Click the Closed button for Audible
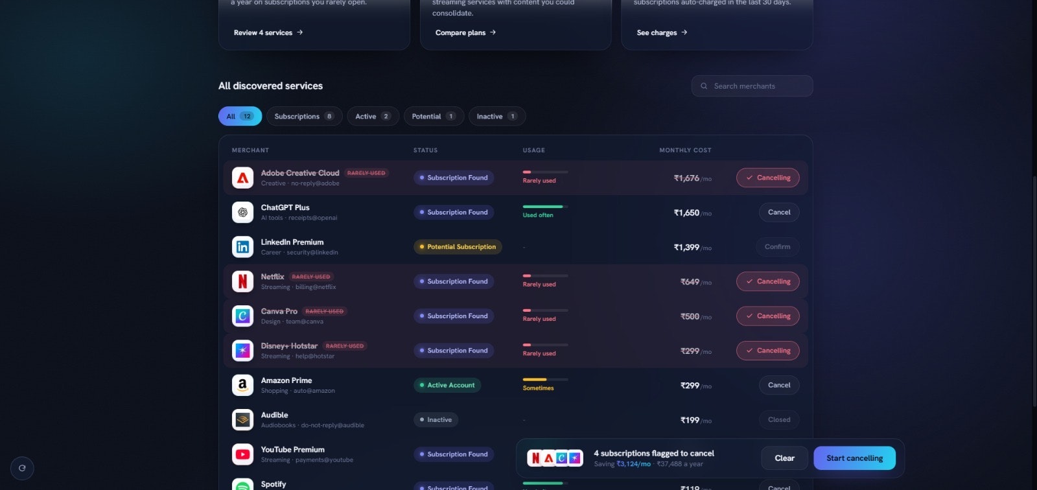 click(x=779, y=419)
